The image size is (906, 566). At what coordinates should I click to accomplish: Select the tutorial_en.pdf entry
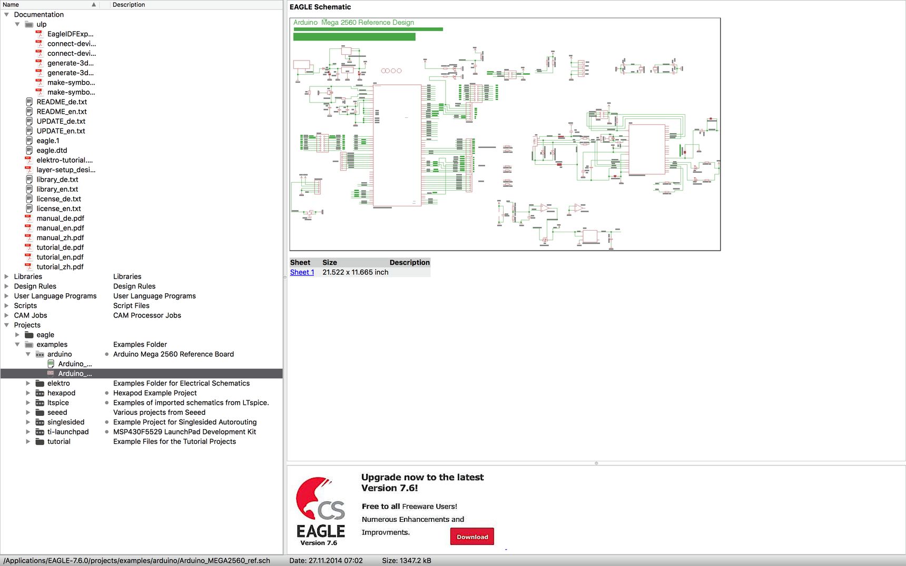60,257
